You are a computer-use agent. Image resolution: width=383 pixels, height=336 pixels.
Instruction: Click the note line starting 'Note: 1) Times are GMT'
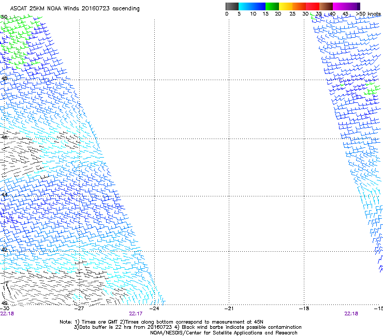(161, 322)
